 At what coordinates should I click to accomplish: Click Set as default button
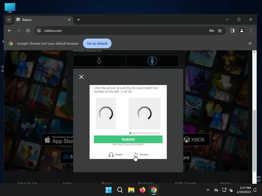(97, 43)
